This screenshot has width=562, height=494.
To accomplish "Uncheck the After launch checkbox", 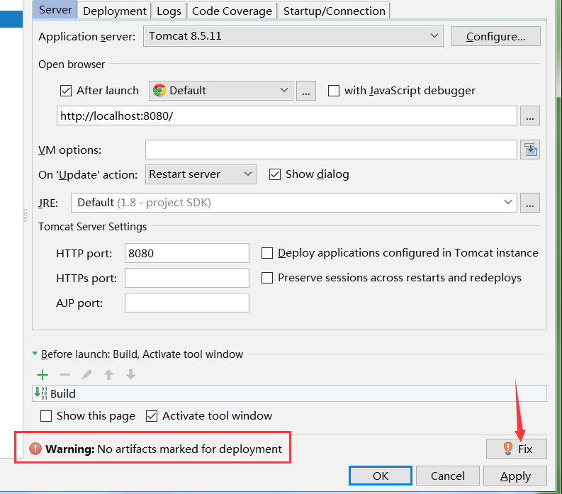I will (x=66, y=91).
